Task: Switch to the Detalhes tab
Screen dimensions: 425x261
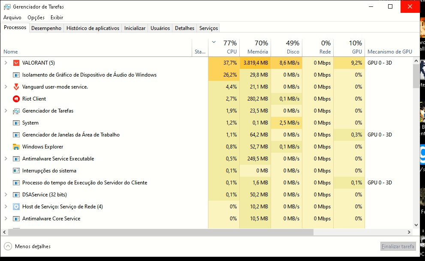Action: [x=184, y=28]
